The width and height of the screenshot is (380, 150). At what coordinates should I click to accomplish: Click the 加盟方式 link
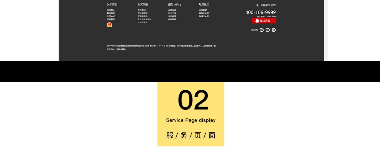pyautogui.click(x=111, y=16)
